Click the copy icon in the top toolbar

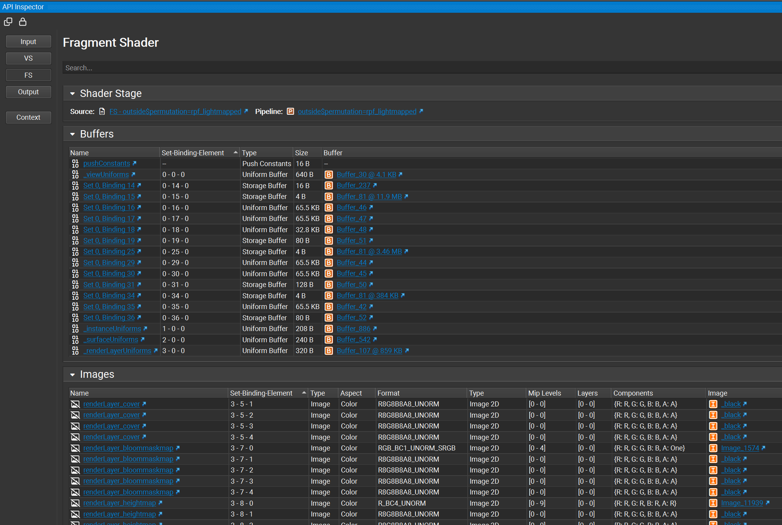click(x=8, y=22)
